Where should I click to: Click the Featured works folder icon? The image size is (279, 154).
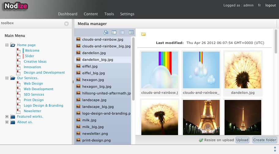point(13,116)
